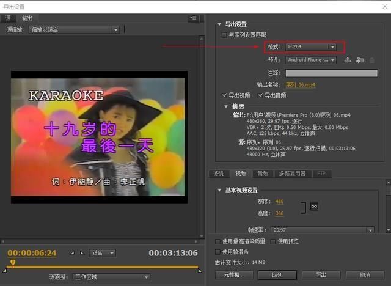Click the Queue button

277,275
